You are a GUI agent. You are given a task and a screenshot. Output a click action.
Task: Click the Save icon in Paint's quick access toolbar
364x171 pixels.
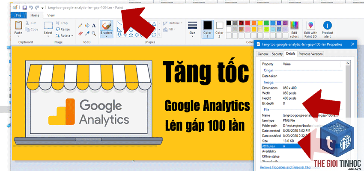(24, 8)
